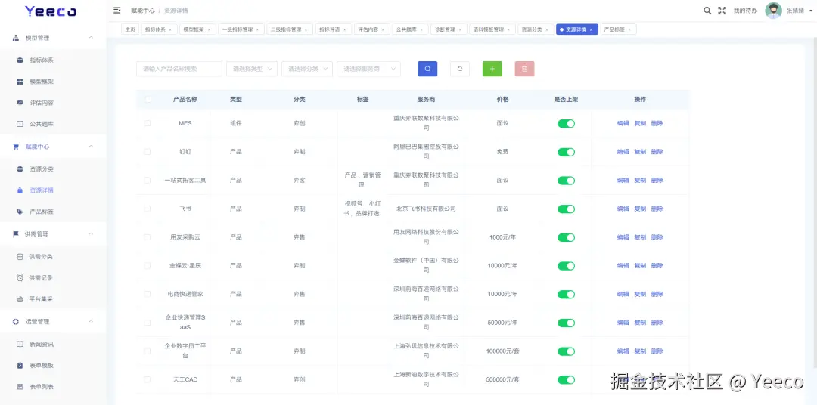Image resolution: width=817 pixels, height=405 pixels.
Task: Click the refresh/reset icon button
Action: point(460,69)
